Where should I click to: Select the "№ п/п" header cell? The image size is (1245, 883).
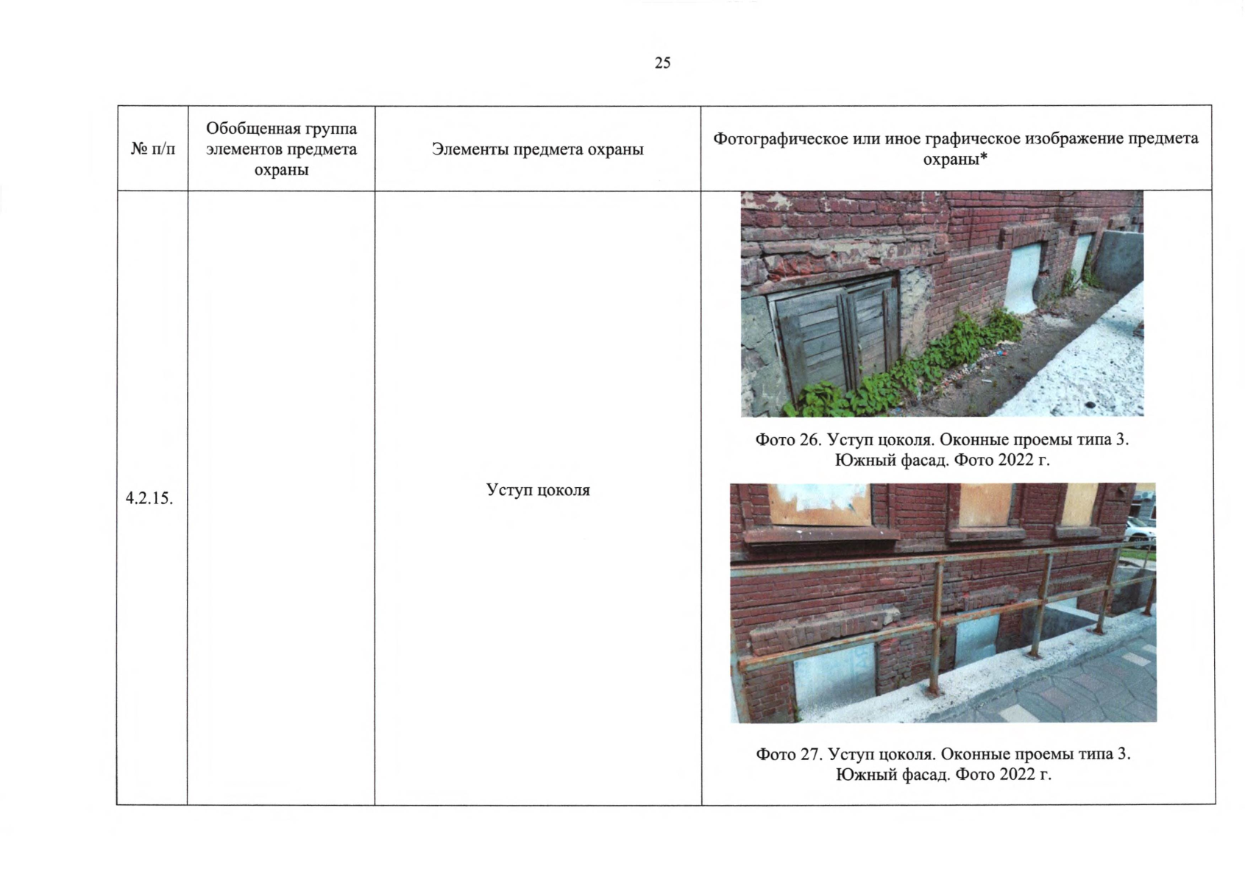click(153, 149)
